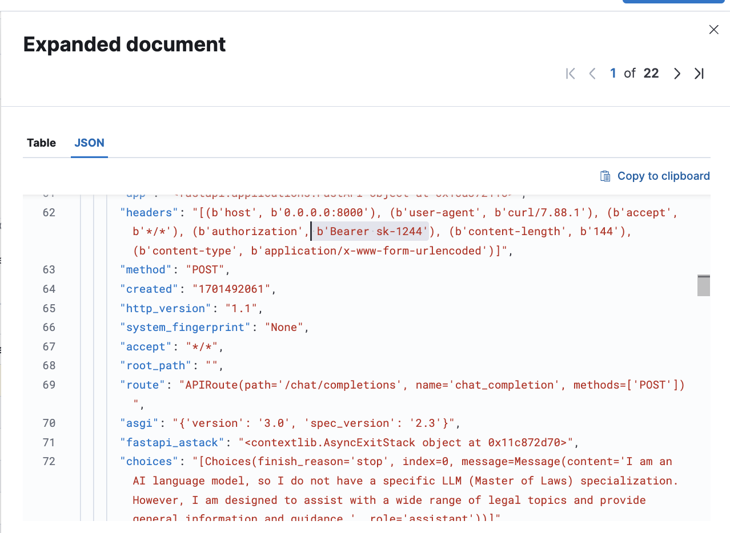The height and width of the screenshot is (533, 730).
Task: Skip to the last document
Action: tap(699, 74)
